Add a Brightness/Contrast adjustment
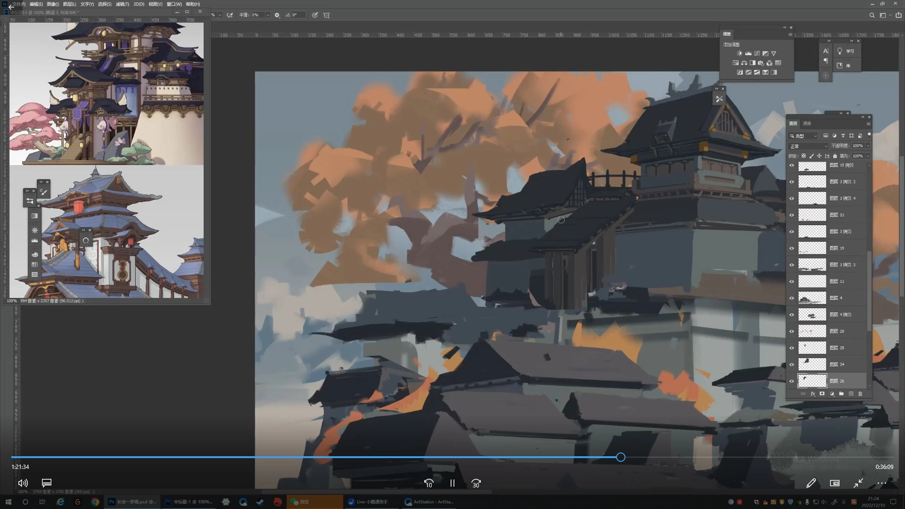 point(740,53)
